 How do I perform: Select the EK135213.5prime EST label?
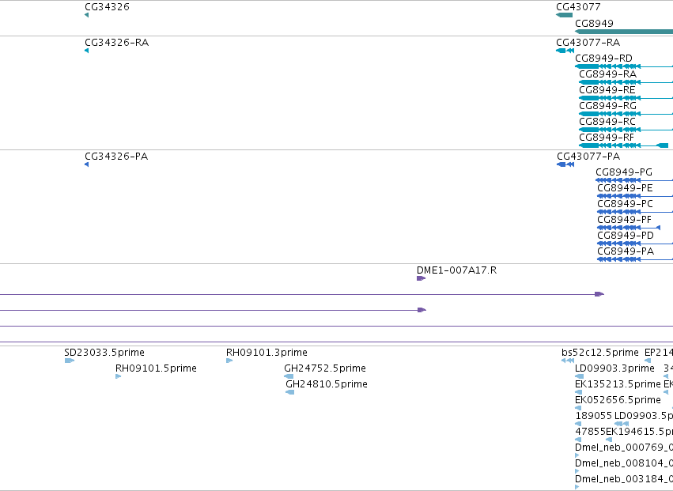[618, 384]
